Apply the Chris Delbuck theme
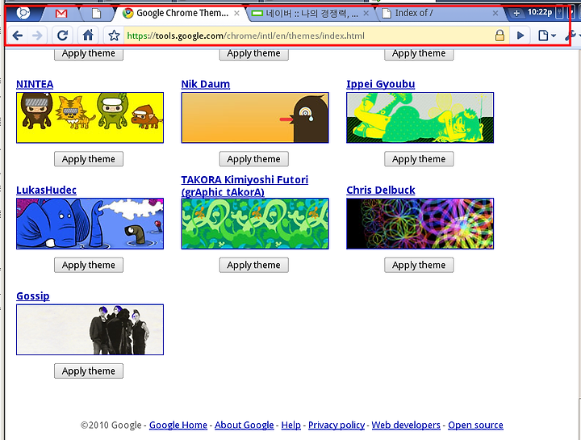Image resolution: width=581 pixels, height=440 pixels. coord(419,265)
